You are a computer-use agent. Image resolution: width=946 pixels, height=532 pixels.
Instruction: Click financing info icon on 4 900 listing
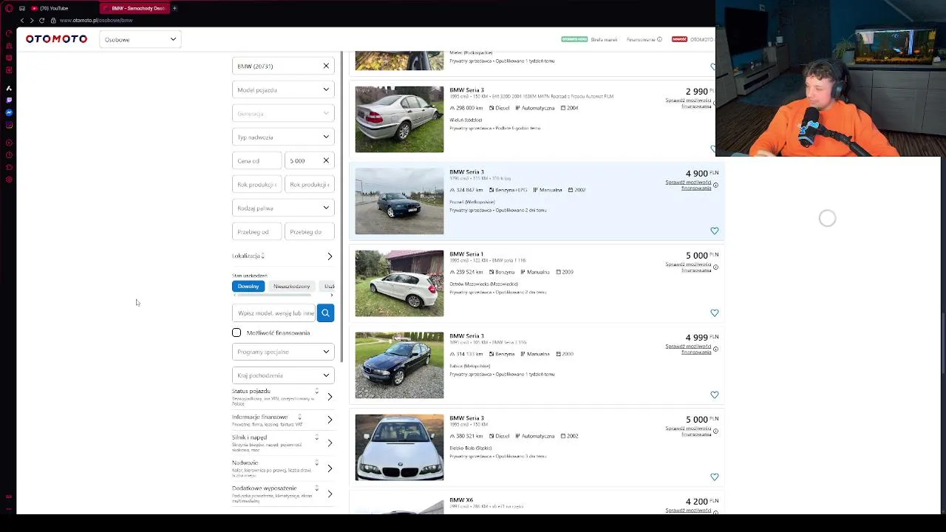[715, 185]
